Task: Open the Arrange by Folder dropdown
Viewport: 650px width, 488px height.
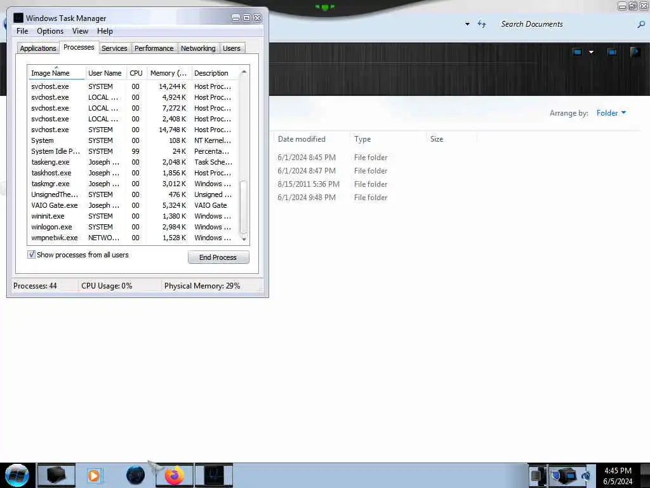Action: pos(611,113)
